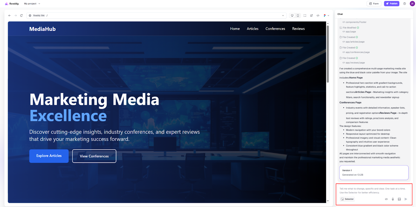
Task: Send the chat message
Action: (x=406, y=199)
